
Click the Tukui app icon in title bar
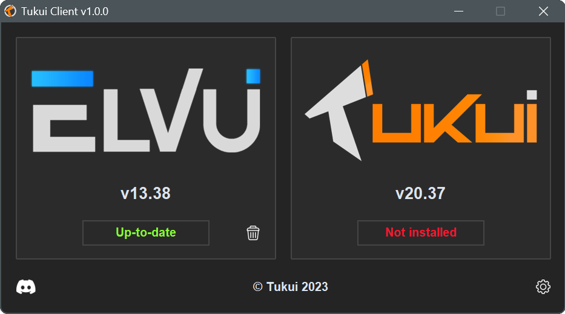10,11
